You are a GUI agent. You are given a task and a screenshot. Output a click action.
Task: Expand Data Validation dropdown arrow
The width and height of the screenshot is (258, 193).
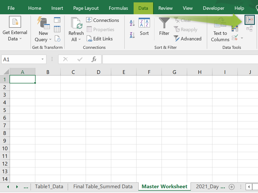click(242, 38)
